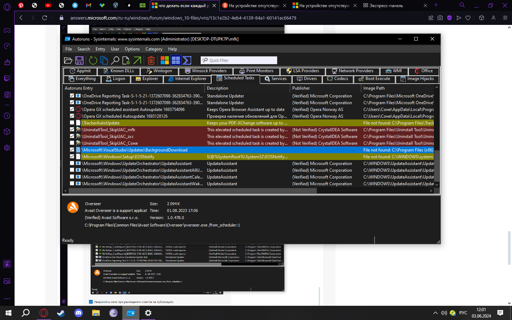The width and height of the screenshot is (512, 320).
Task: Enable the TrackerAutoUpdate entry checkbox
Action: [x=72, y=123]
